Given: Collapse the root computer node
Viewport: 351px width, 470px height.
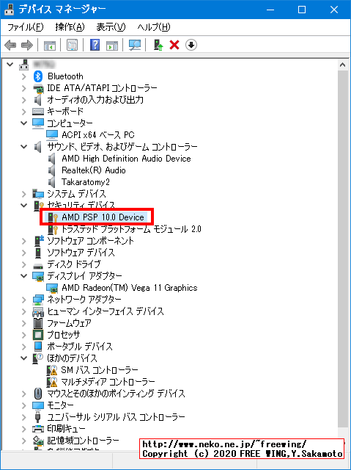Looking at the screenshot, I should (10, 64).
